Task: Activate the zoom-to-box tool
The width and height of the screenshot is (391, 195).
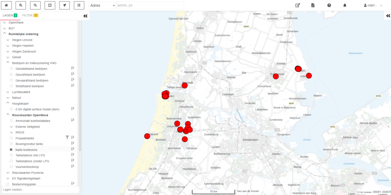Action: pos(50,5)
